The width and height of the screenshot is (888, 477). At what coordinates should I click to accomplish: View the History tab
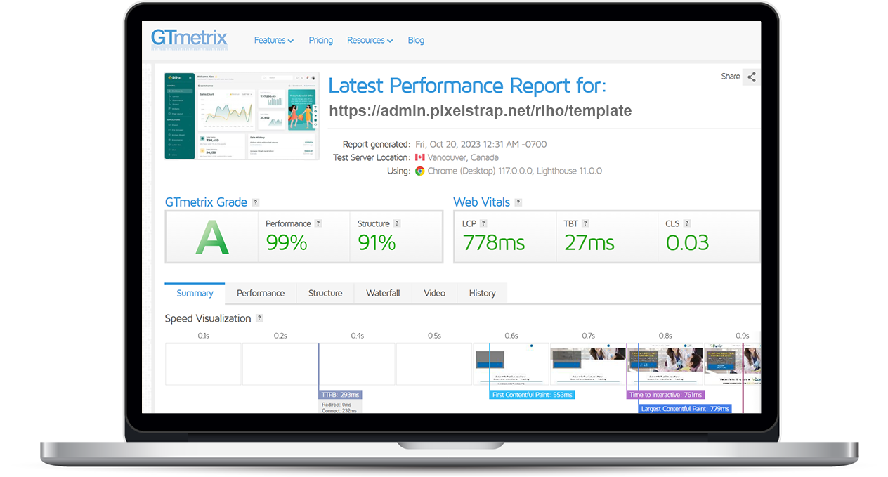(482, 294)
